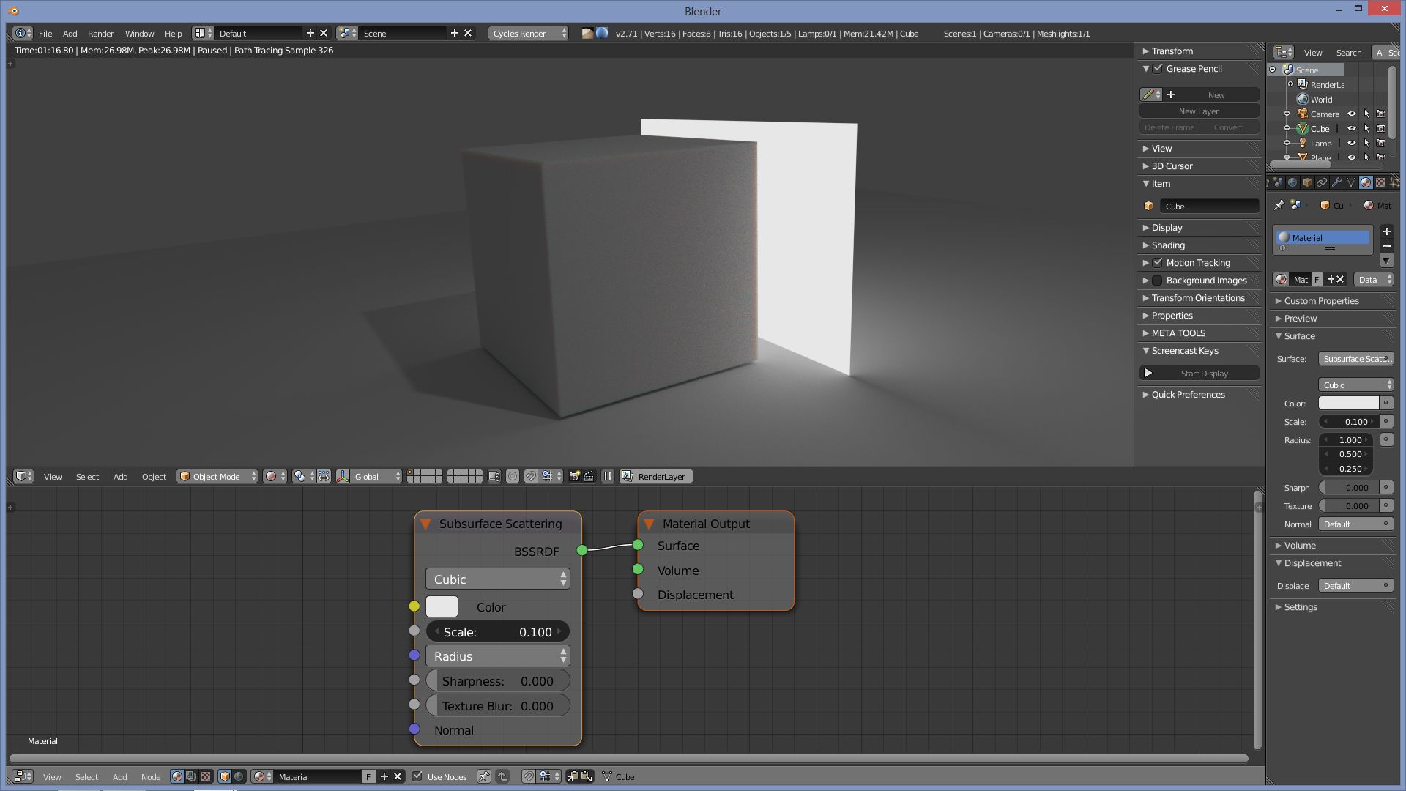Select texture node tree type icon
Screen dimensions: 1406x791
tap(206, 776)
